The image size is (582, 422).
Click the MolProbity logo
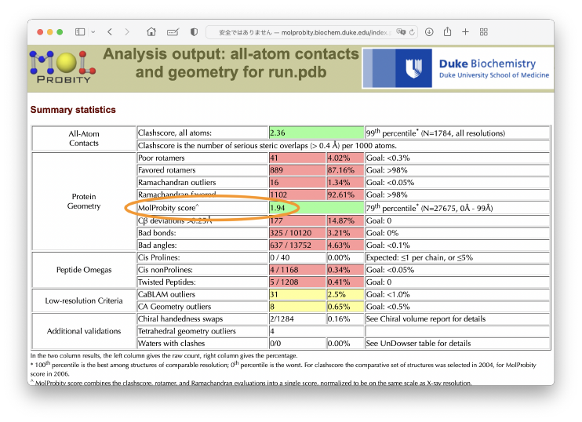(63, 67)
